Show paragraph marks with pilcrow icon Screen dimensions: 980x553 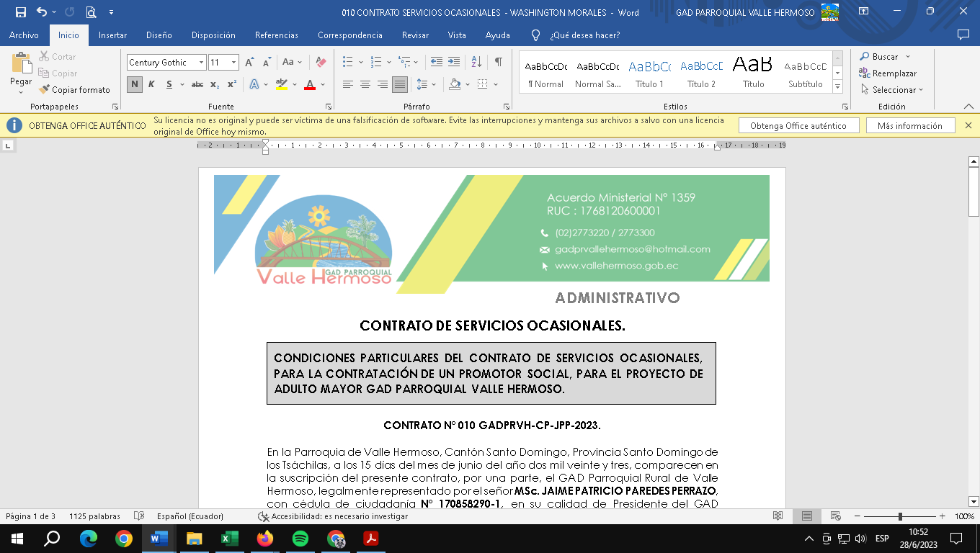[498, 63]
